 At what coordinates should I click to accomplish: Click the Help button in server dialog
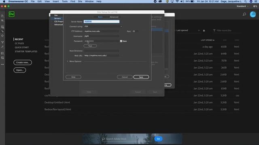[73, 77]
